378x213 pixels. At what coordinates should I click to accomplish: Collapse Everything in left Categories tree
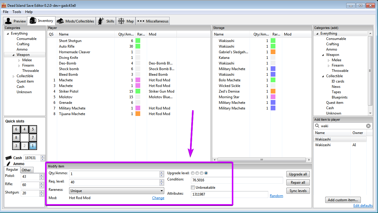(8, 34)
